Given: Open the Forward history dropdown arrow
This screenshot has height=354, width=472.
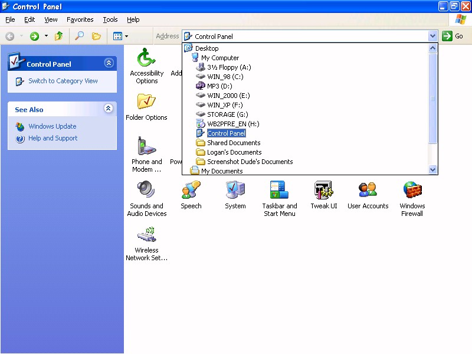Looking at the screenshot, I should click(46, 36).
